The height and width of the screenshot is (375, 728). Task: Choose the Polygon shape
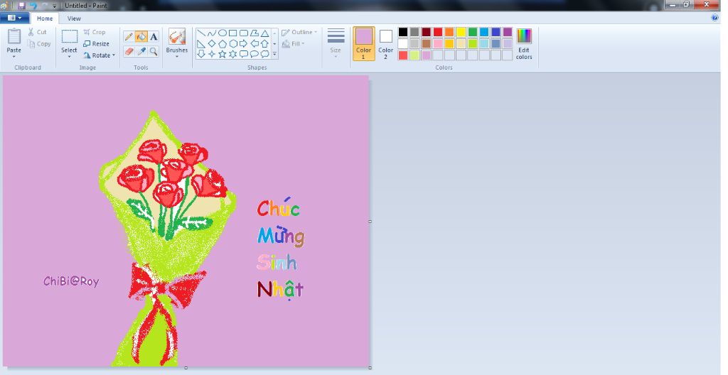pyautogui.click(x=255, y=33)
